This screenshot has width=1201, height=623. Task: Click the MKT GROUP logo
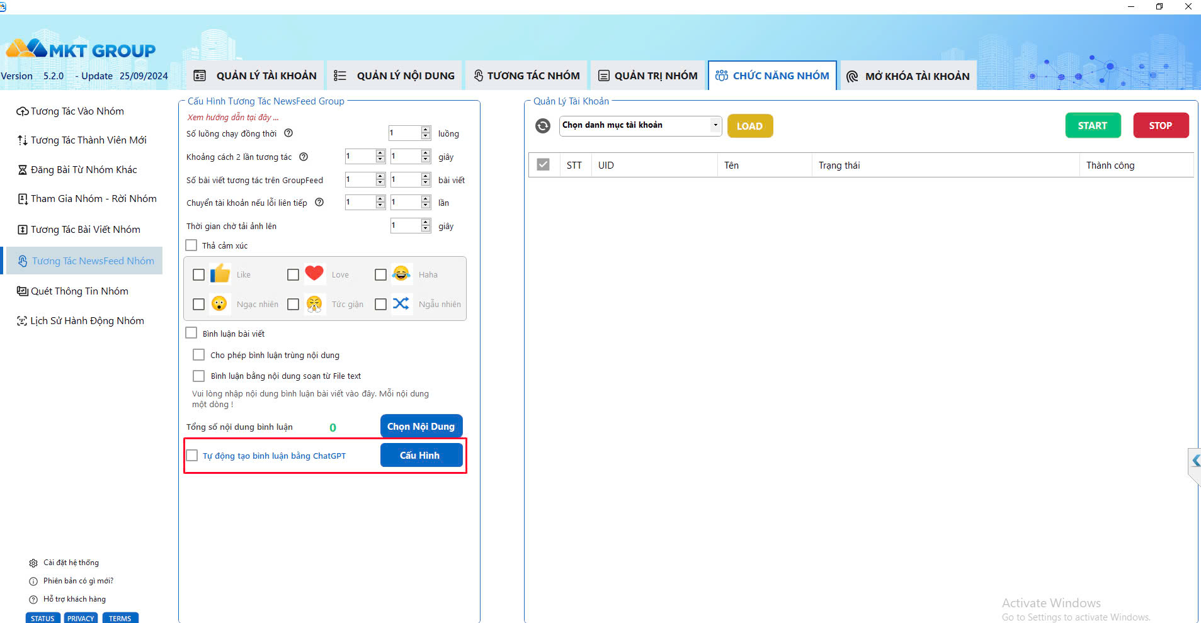(x=81, y=49)
